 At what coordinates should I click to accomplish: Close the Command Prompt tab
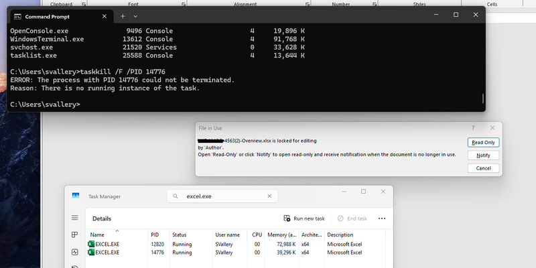(105, 16)
